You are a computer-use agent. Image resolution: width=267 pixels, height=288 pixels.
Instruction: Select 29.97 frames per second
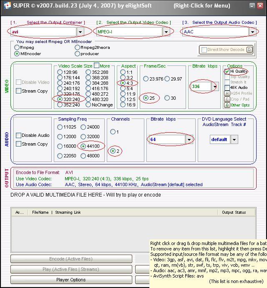tap(167, 79)
